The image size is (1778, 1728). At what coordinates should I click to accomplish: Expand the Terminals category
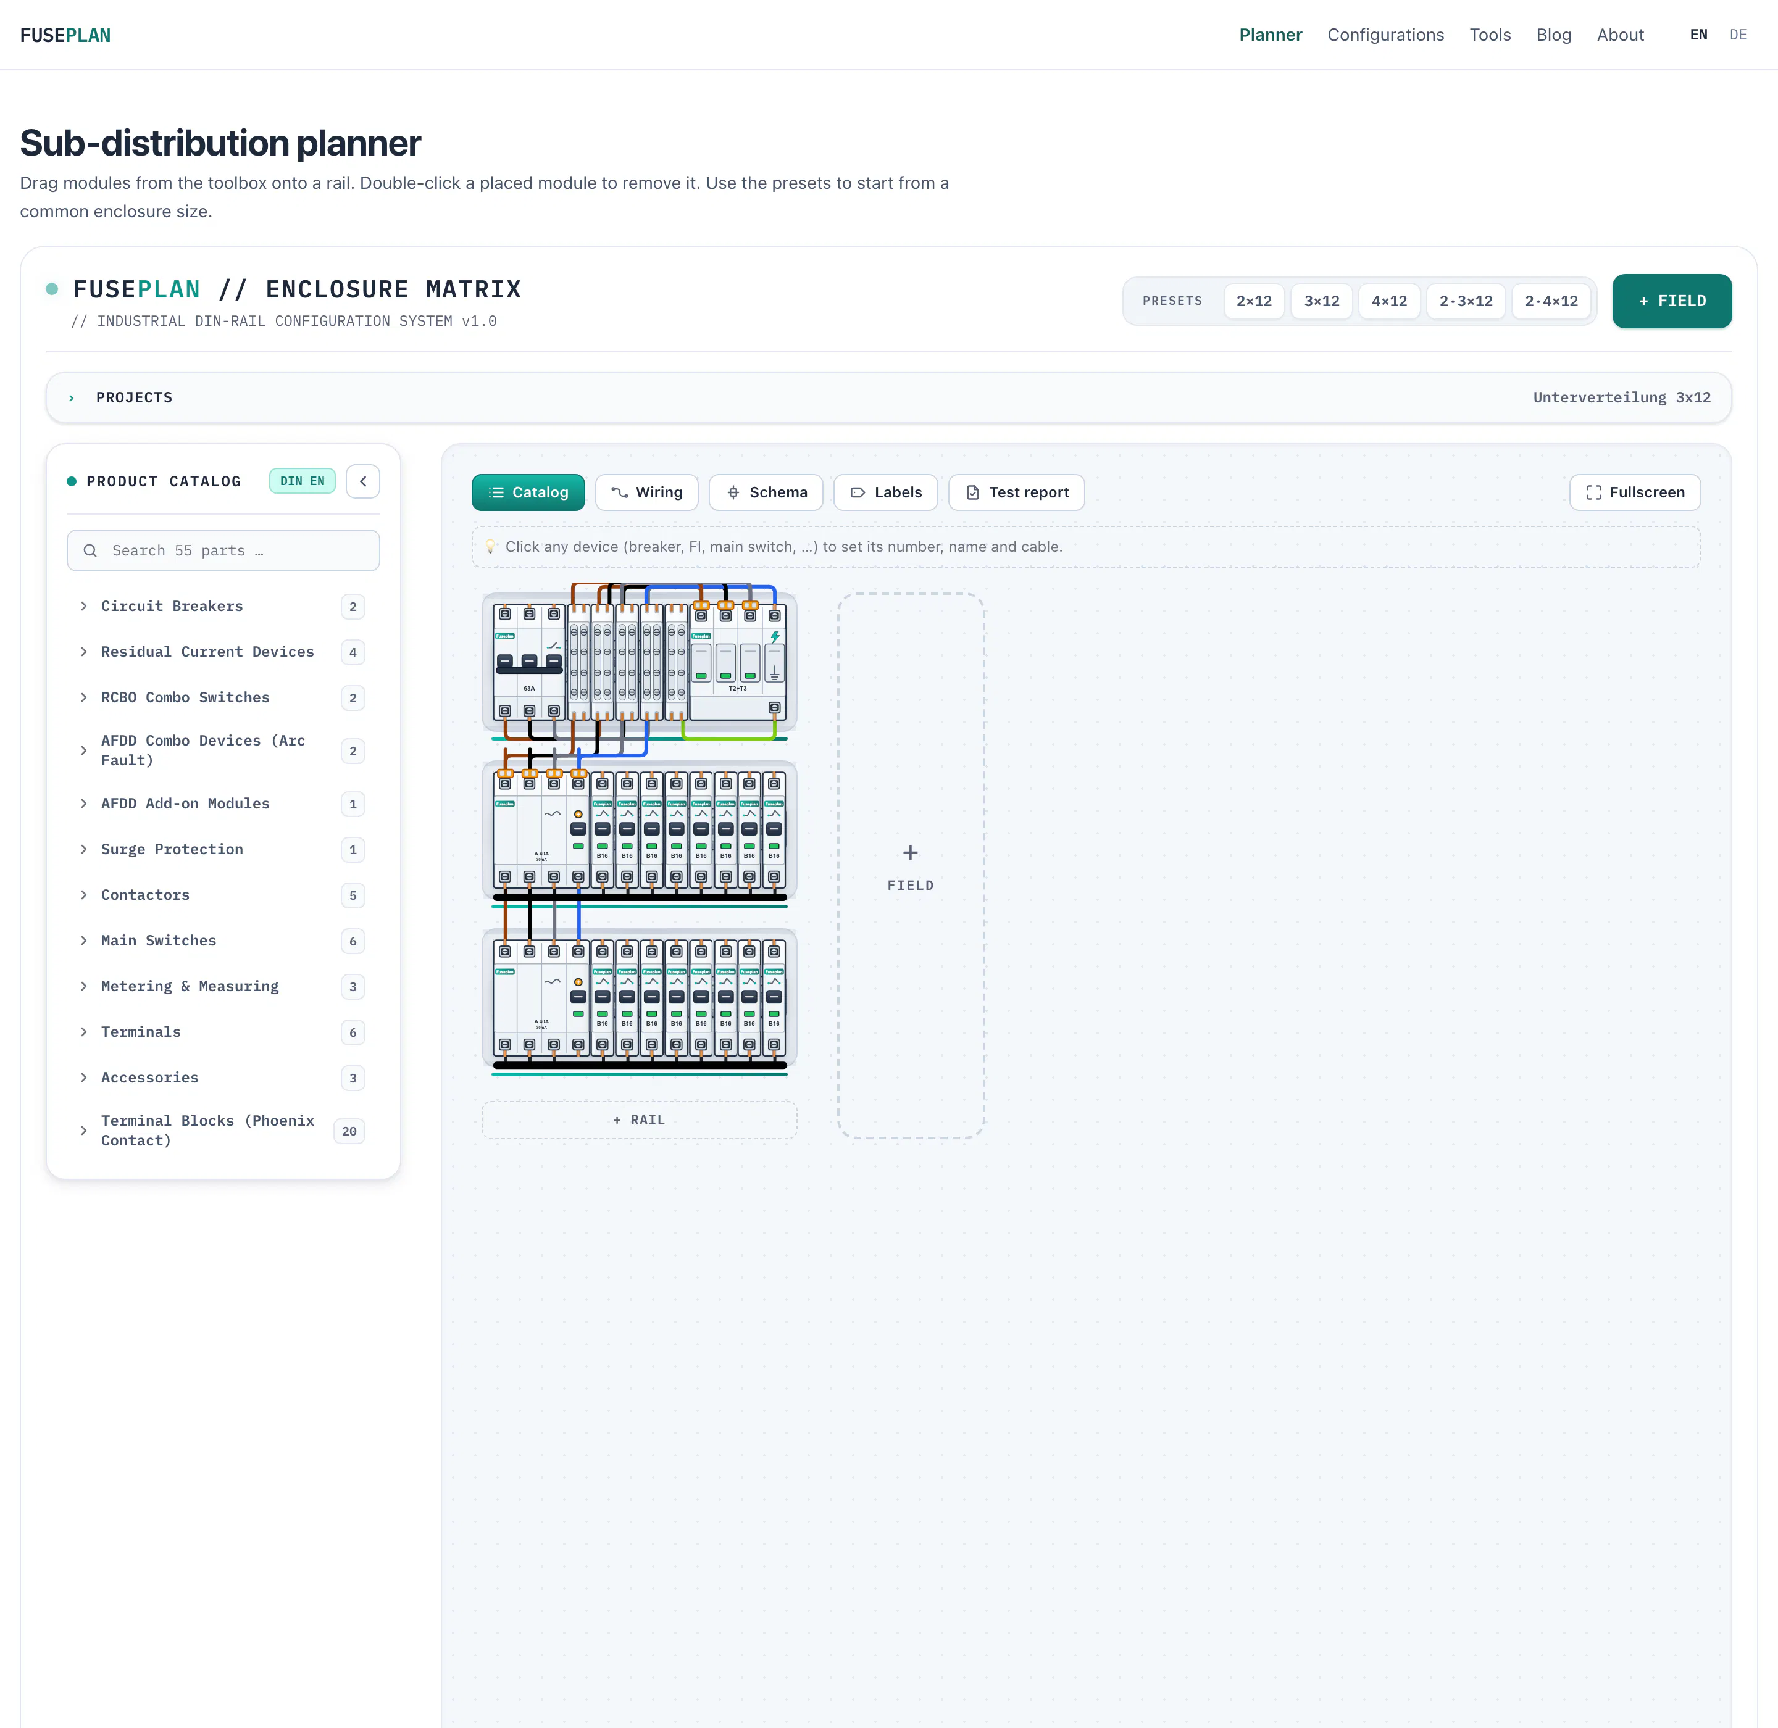pyautogui.click(x=223, y=1032)
